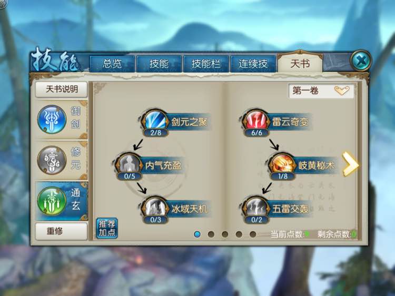Viewport: 395px width, 296px height.
Task: Choose the 修元 grey category icon
Action: 52,160
